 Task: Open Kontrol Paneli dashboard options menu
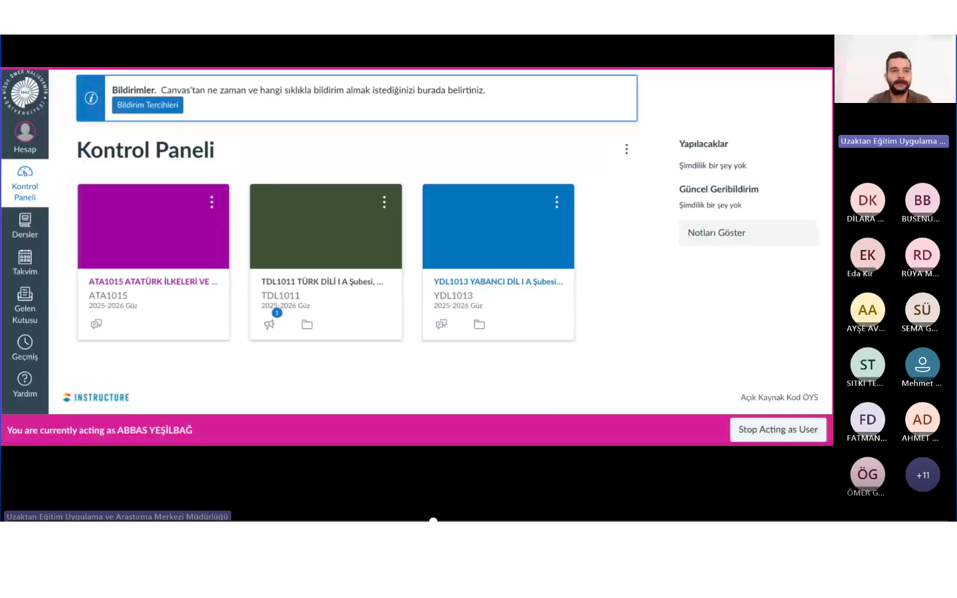[x=626, y=149]
